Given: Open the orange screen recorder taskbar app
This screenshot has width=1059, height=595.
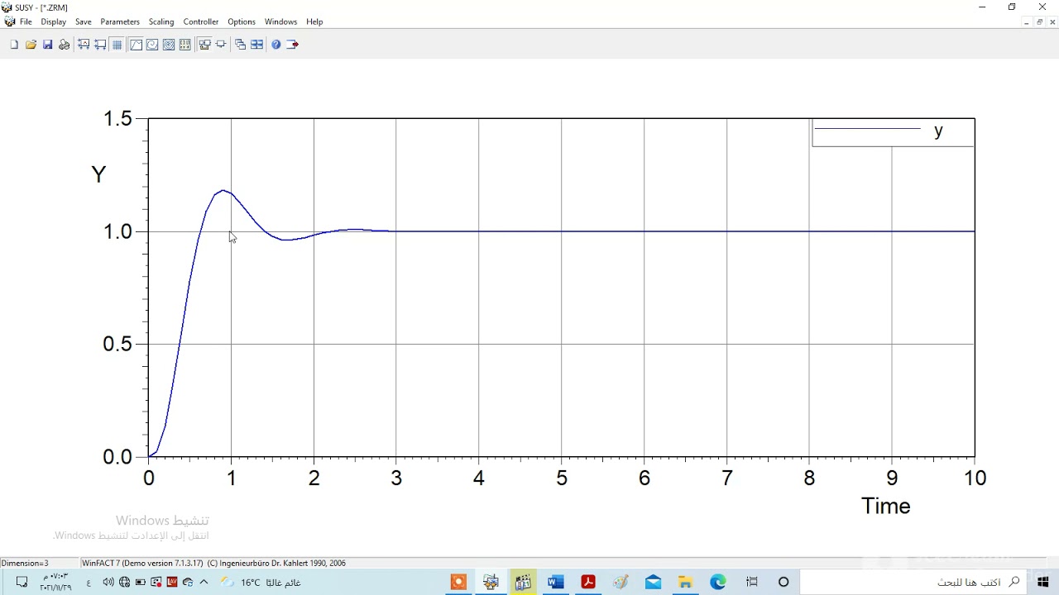Looking at the screenshot, I should click(458, 582).
